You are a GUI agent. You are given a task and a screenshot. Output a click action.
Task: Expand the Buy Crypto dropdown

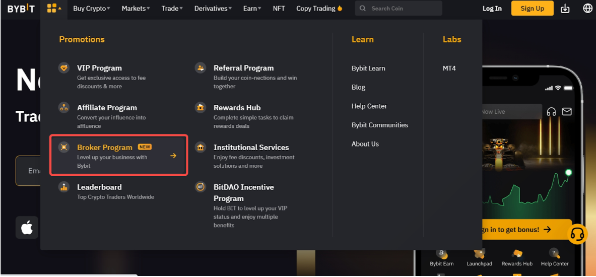[91, 9]
